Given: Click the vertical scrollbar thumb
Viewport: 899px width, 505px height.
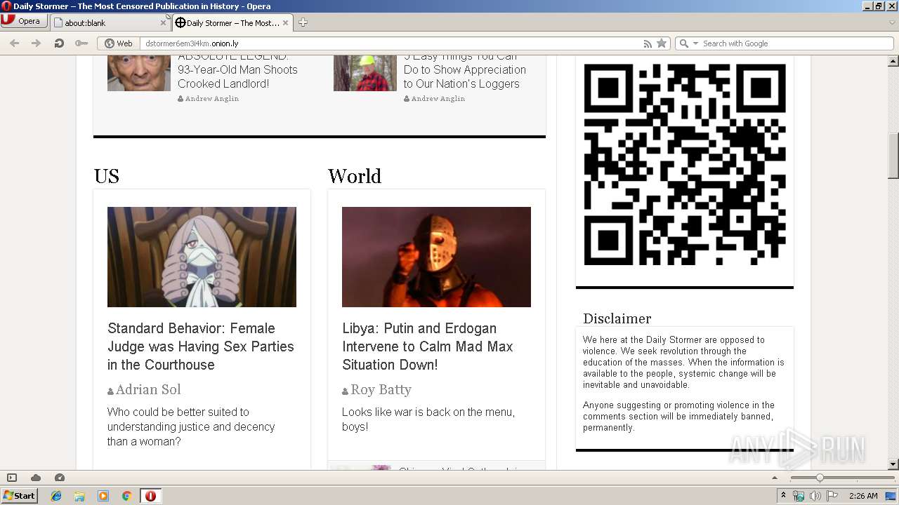Looking at the screenshot, I should click(x=893, y=156).
